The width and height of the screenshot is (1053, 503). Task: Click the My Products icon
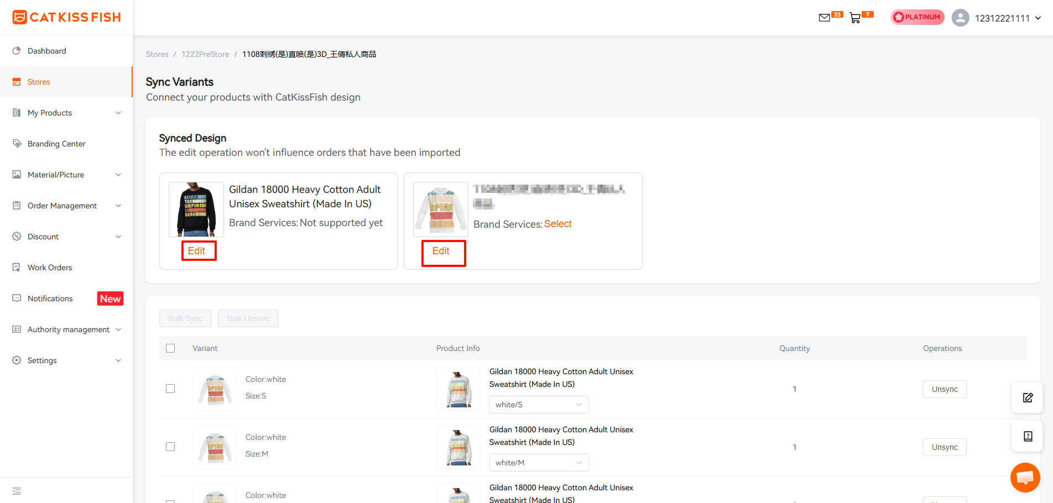[x=17, y=113]
